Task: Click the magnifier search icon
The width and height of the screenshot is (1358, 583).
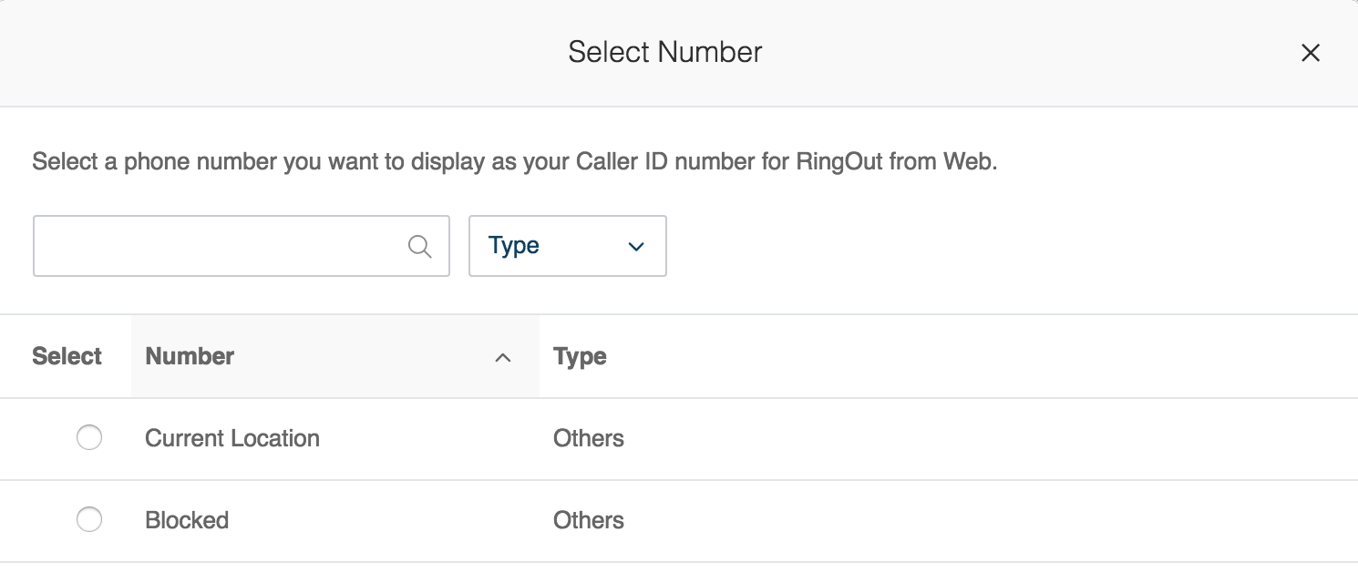Action: tap(419, 246)
